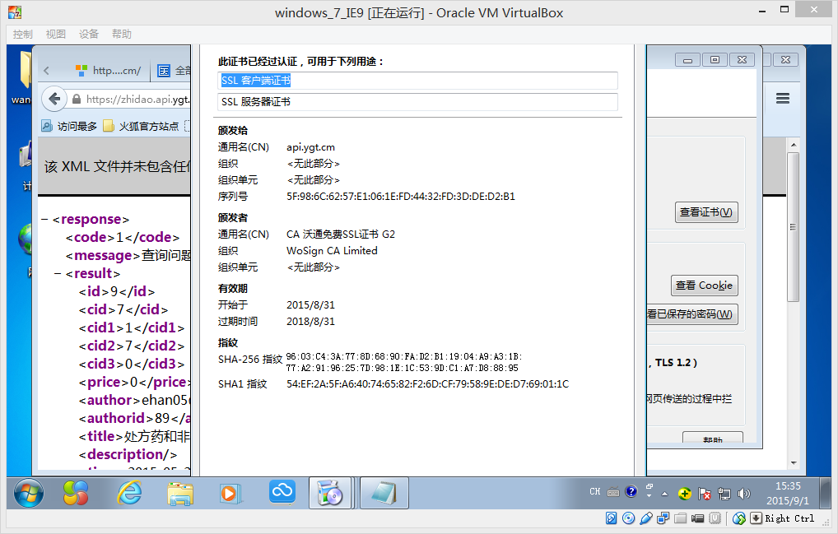
Task: Click the SHA-256 fingerprint value
Action: click(404, 362)
